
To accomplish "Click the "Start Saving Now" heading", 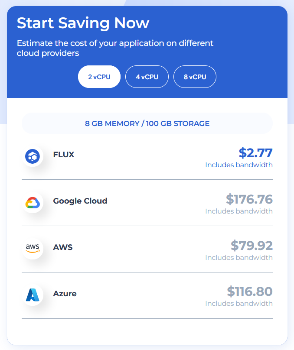I will [x=83, y=23].
